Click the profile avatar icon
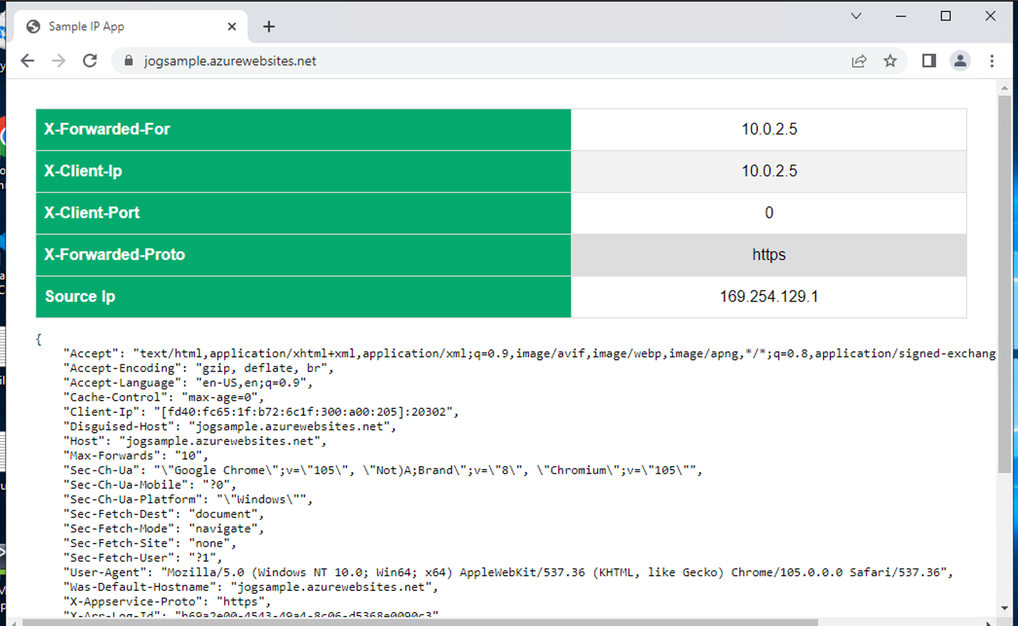 point(960,61)
